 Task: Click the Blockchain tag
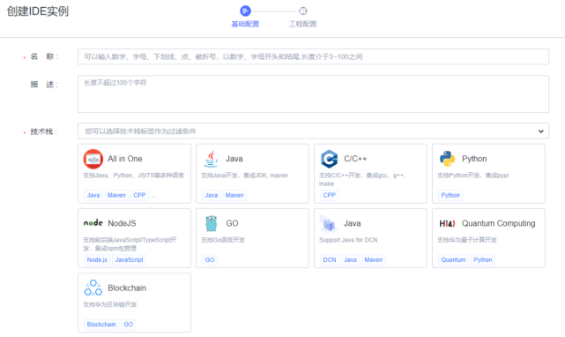[x=101, y=325]
